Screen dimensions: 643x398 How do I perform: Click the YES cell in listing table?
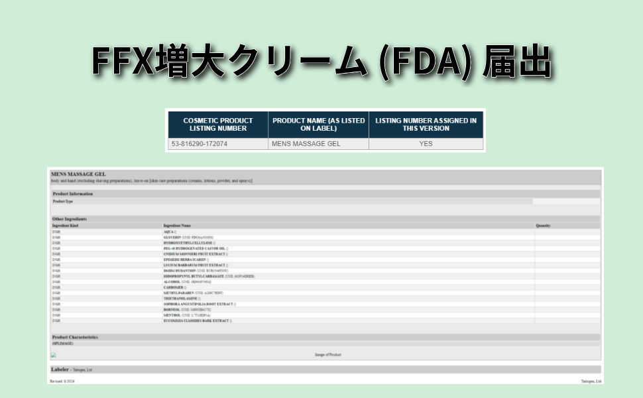426,143
